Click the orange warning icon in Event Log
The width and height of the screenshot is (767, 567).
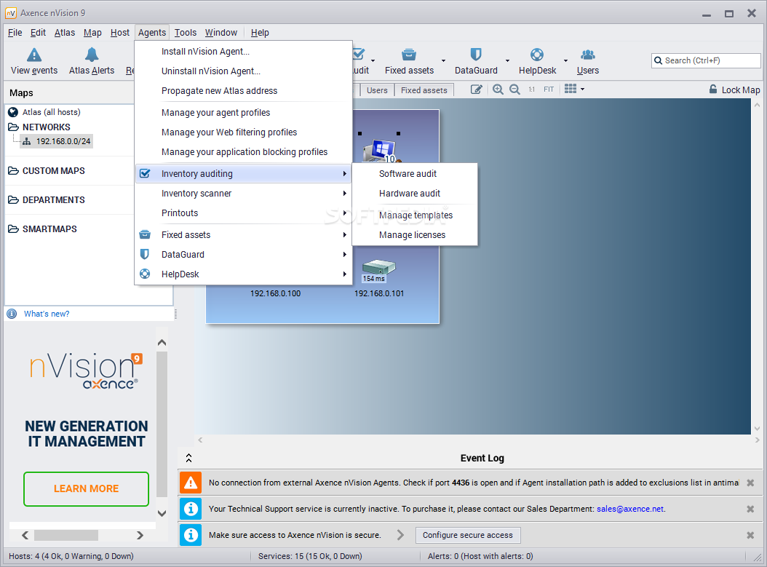coord(190,483)
